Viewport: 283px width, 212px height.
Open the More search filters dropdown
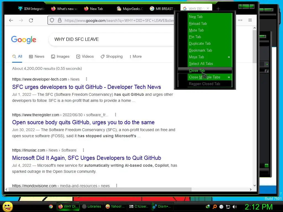(x=135, y=56)
